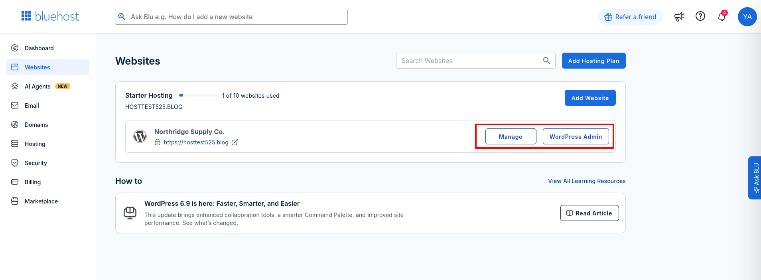Click the search magnifier in Ask Blu bar
The image size is (761, 280).
[x=122, y=17]
